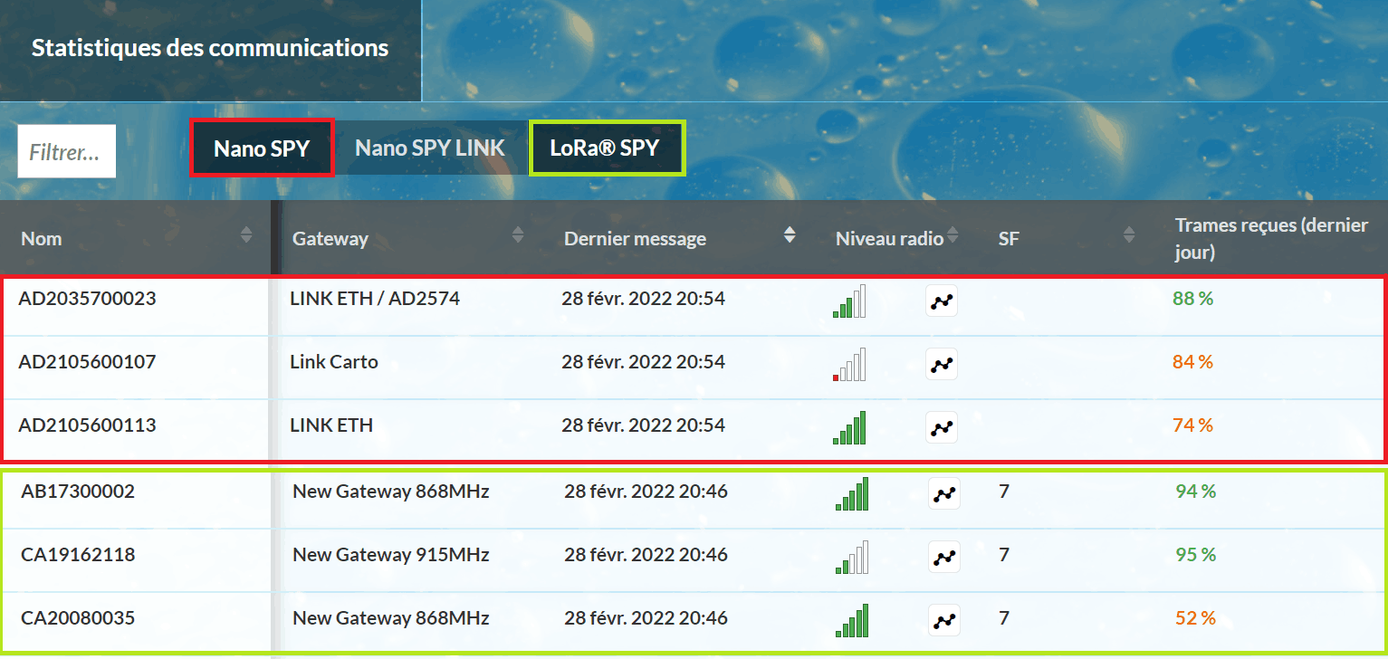Select row name AB17300002

(x=78, y=492)
